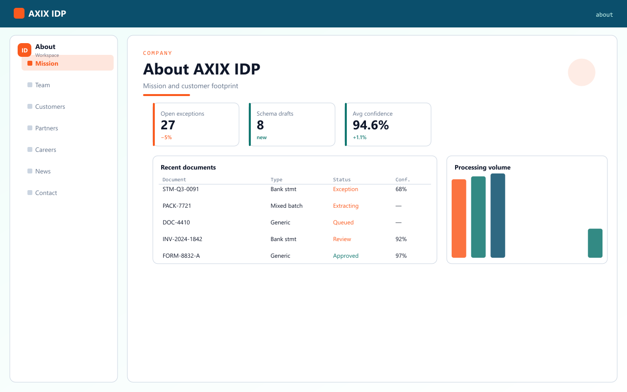Select the DOC-4410 row name
627x392 pixels.
pos(176,222)
